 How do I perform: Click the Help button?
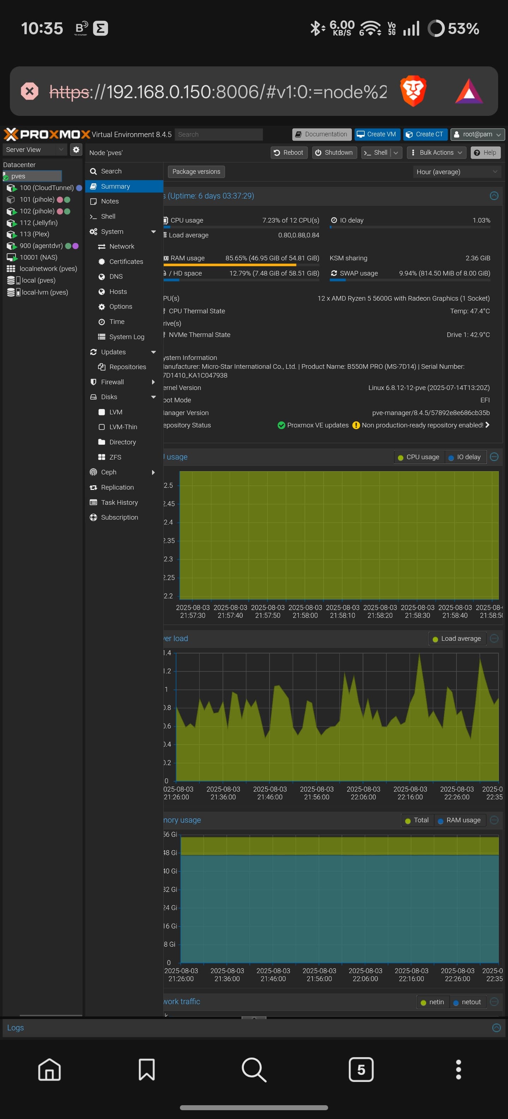(x=485, y=153)
